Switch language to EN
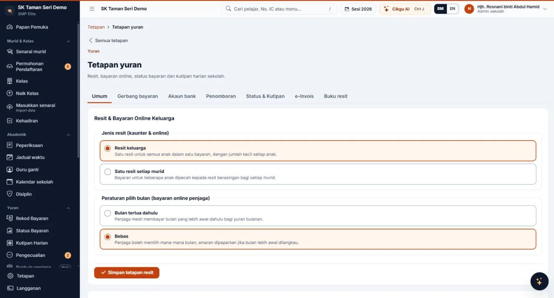The height and width of the screenshot is (298, 554). [x=453, y=9]
